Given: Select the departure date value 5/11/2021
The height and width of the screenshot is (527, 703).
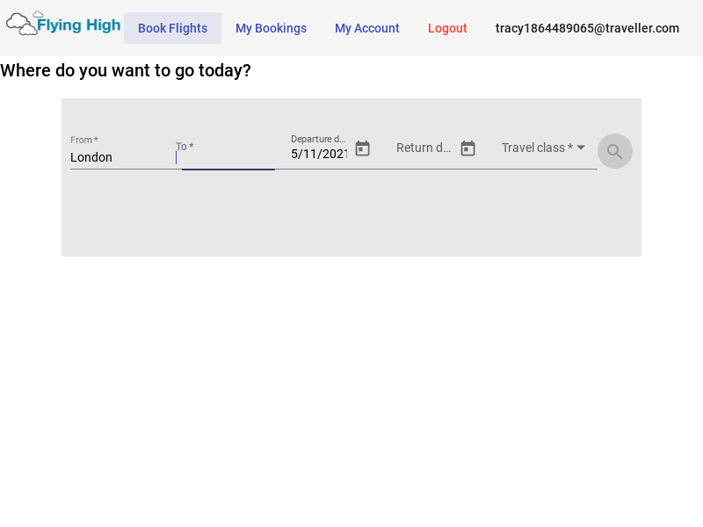Looking at the screenshot, I should pos(319,154).
